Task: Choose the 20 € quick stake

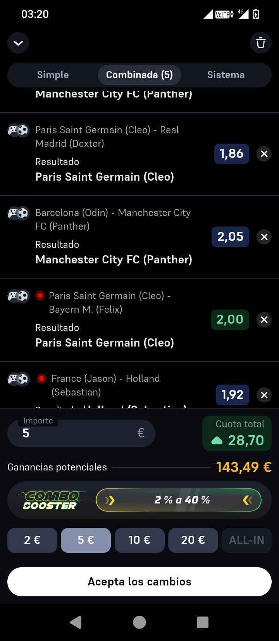Action: pyautogui.click(x=193, y=540)
